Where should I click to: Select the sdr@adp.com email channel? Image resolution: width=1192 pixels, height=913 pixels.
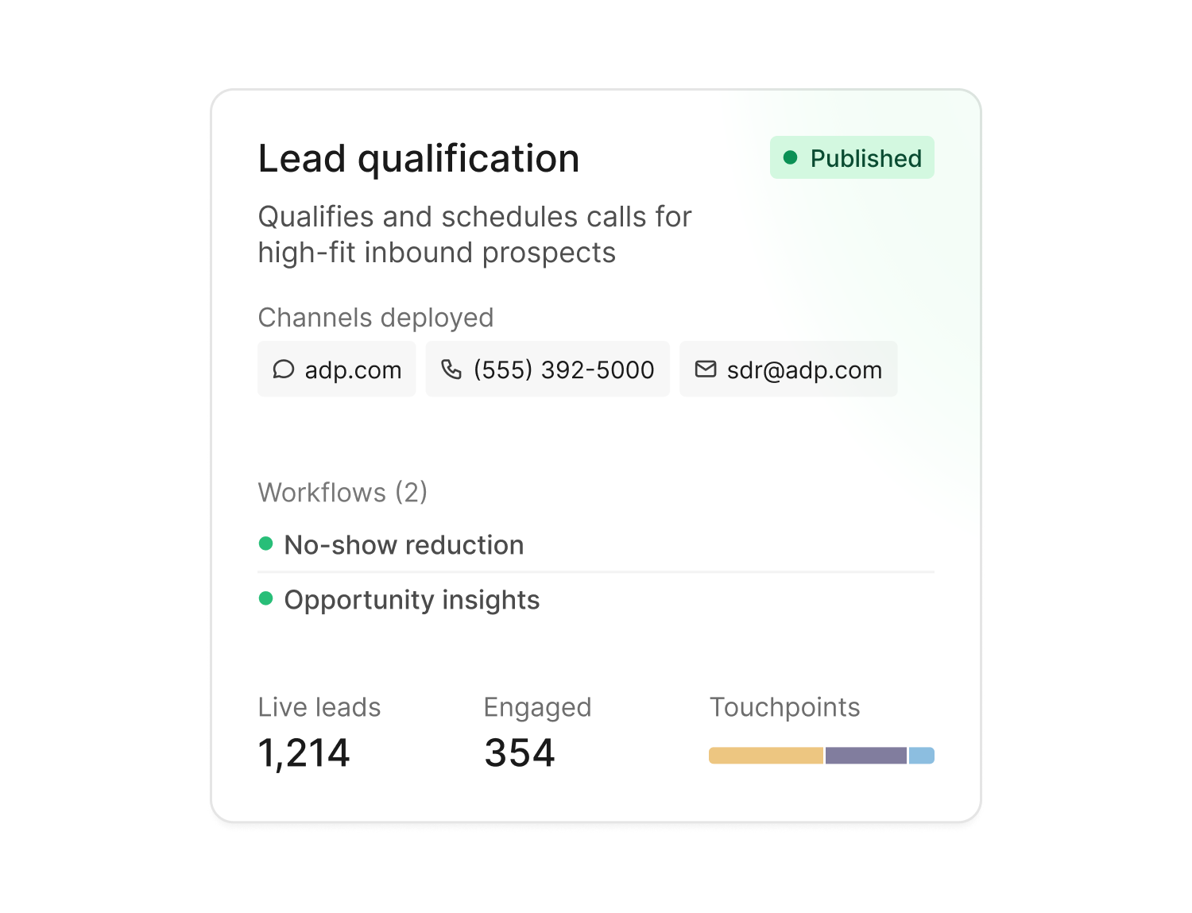[788, 369]
